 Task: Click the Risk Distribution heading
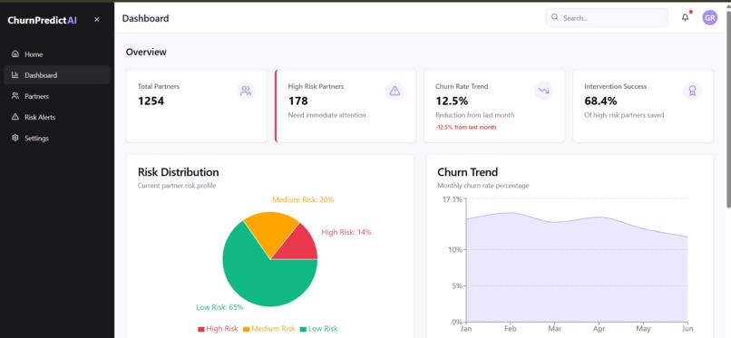pyautogui.click(x=178, y=172)
